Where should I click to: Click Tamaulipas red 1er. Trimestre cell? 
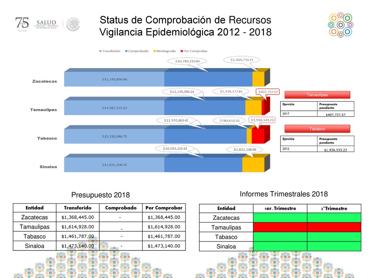pos(280,227)
